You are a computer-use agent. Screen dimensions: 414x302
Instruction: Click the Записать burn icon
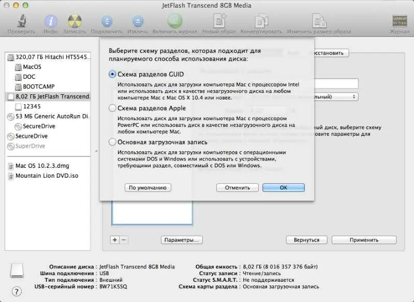tap(75, 21)
